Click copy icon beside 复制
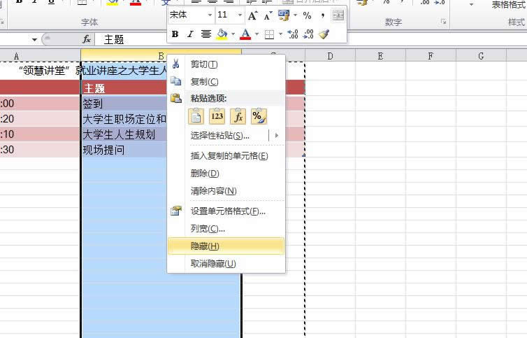The image size is (527, 338). [x=175, y=81]
